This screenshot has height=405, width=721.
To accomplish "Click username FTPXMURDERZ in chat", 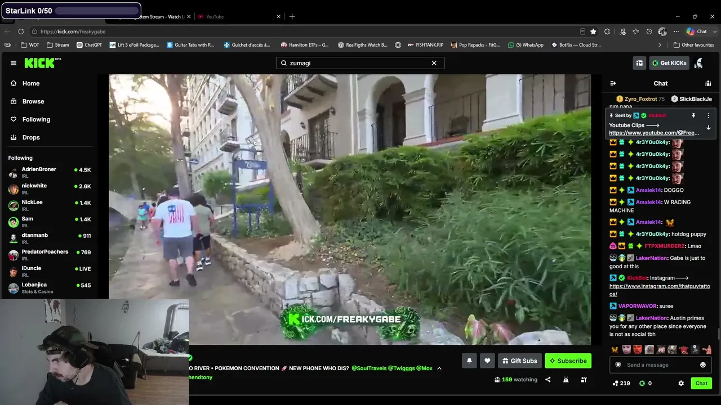I will [665, 246].
